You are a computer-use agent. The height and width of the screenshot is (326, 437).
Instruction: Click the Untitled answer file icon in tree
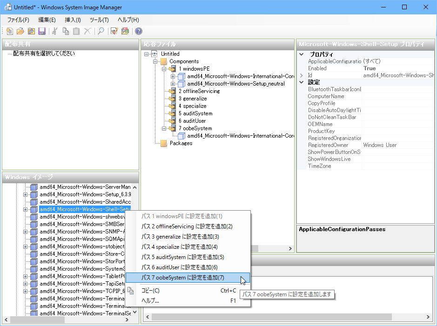tap(155, 54)
